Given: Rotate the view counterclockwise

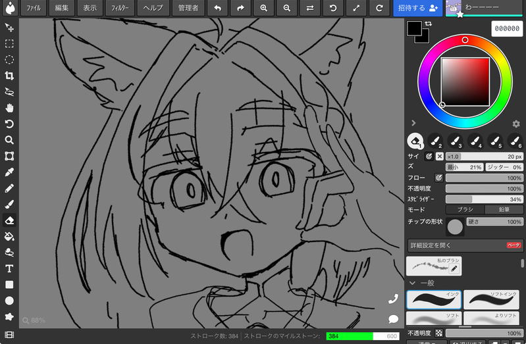Looking at the screenshot, I should (x=333, y=8).
